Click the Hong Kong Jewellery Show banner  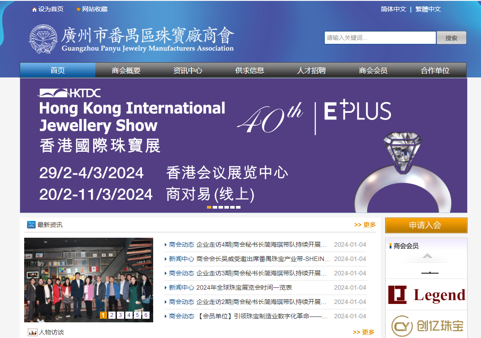click(x=244, y=145)
